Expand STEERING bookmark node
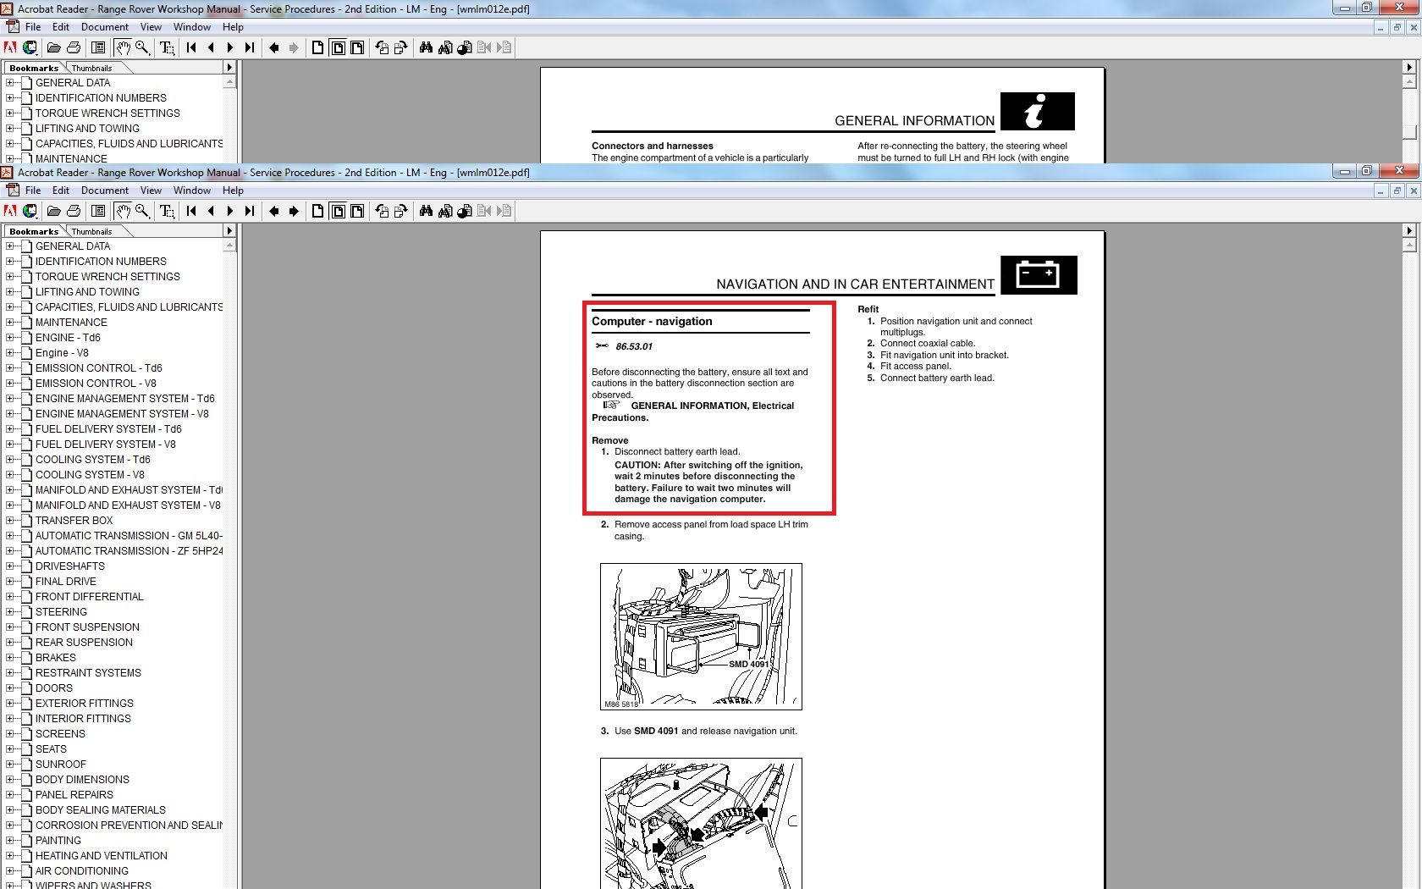The width and height of the screenshot is (1422, 889). [10, 612]
